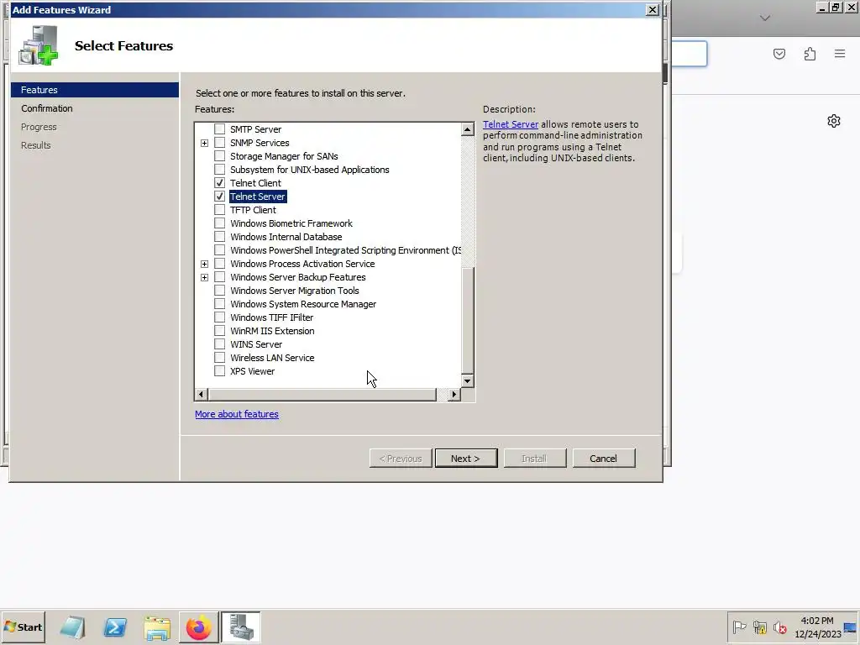Viewport: 860px width, 645px height.
Task: Check the SMTP Server feature
Action: pos(219,128)
